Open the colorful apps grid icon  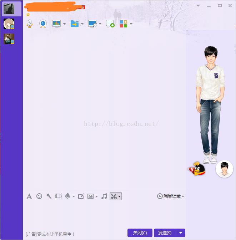(124, 24)
